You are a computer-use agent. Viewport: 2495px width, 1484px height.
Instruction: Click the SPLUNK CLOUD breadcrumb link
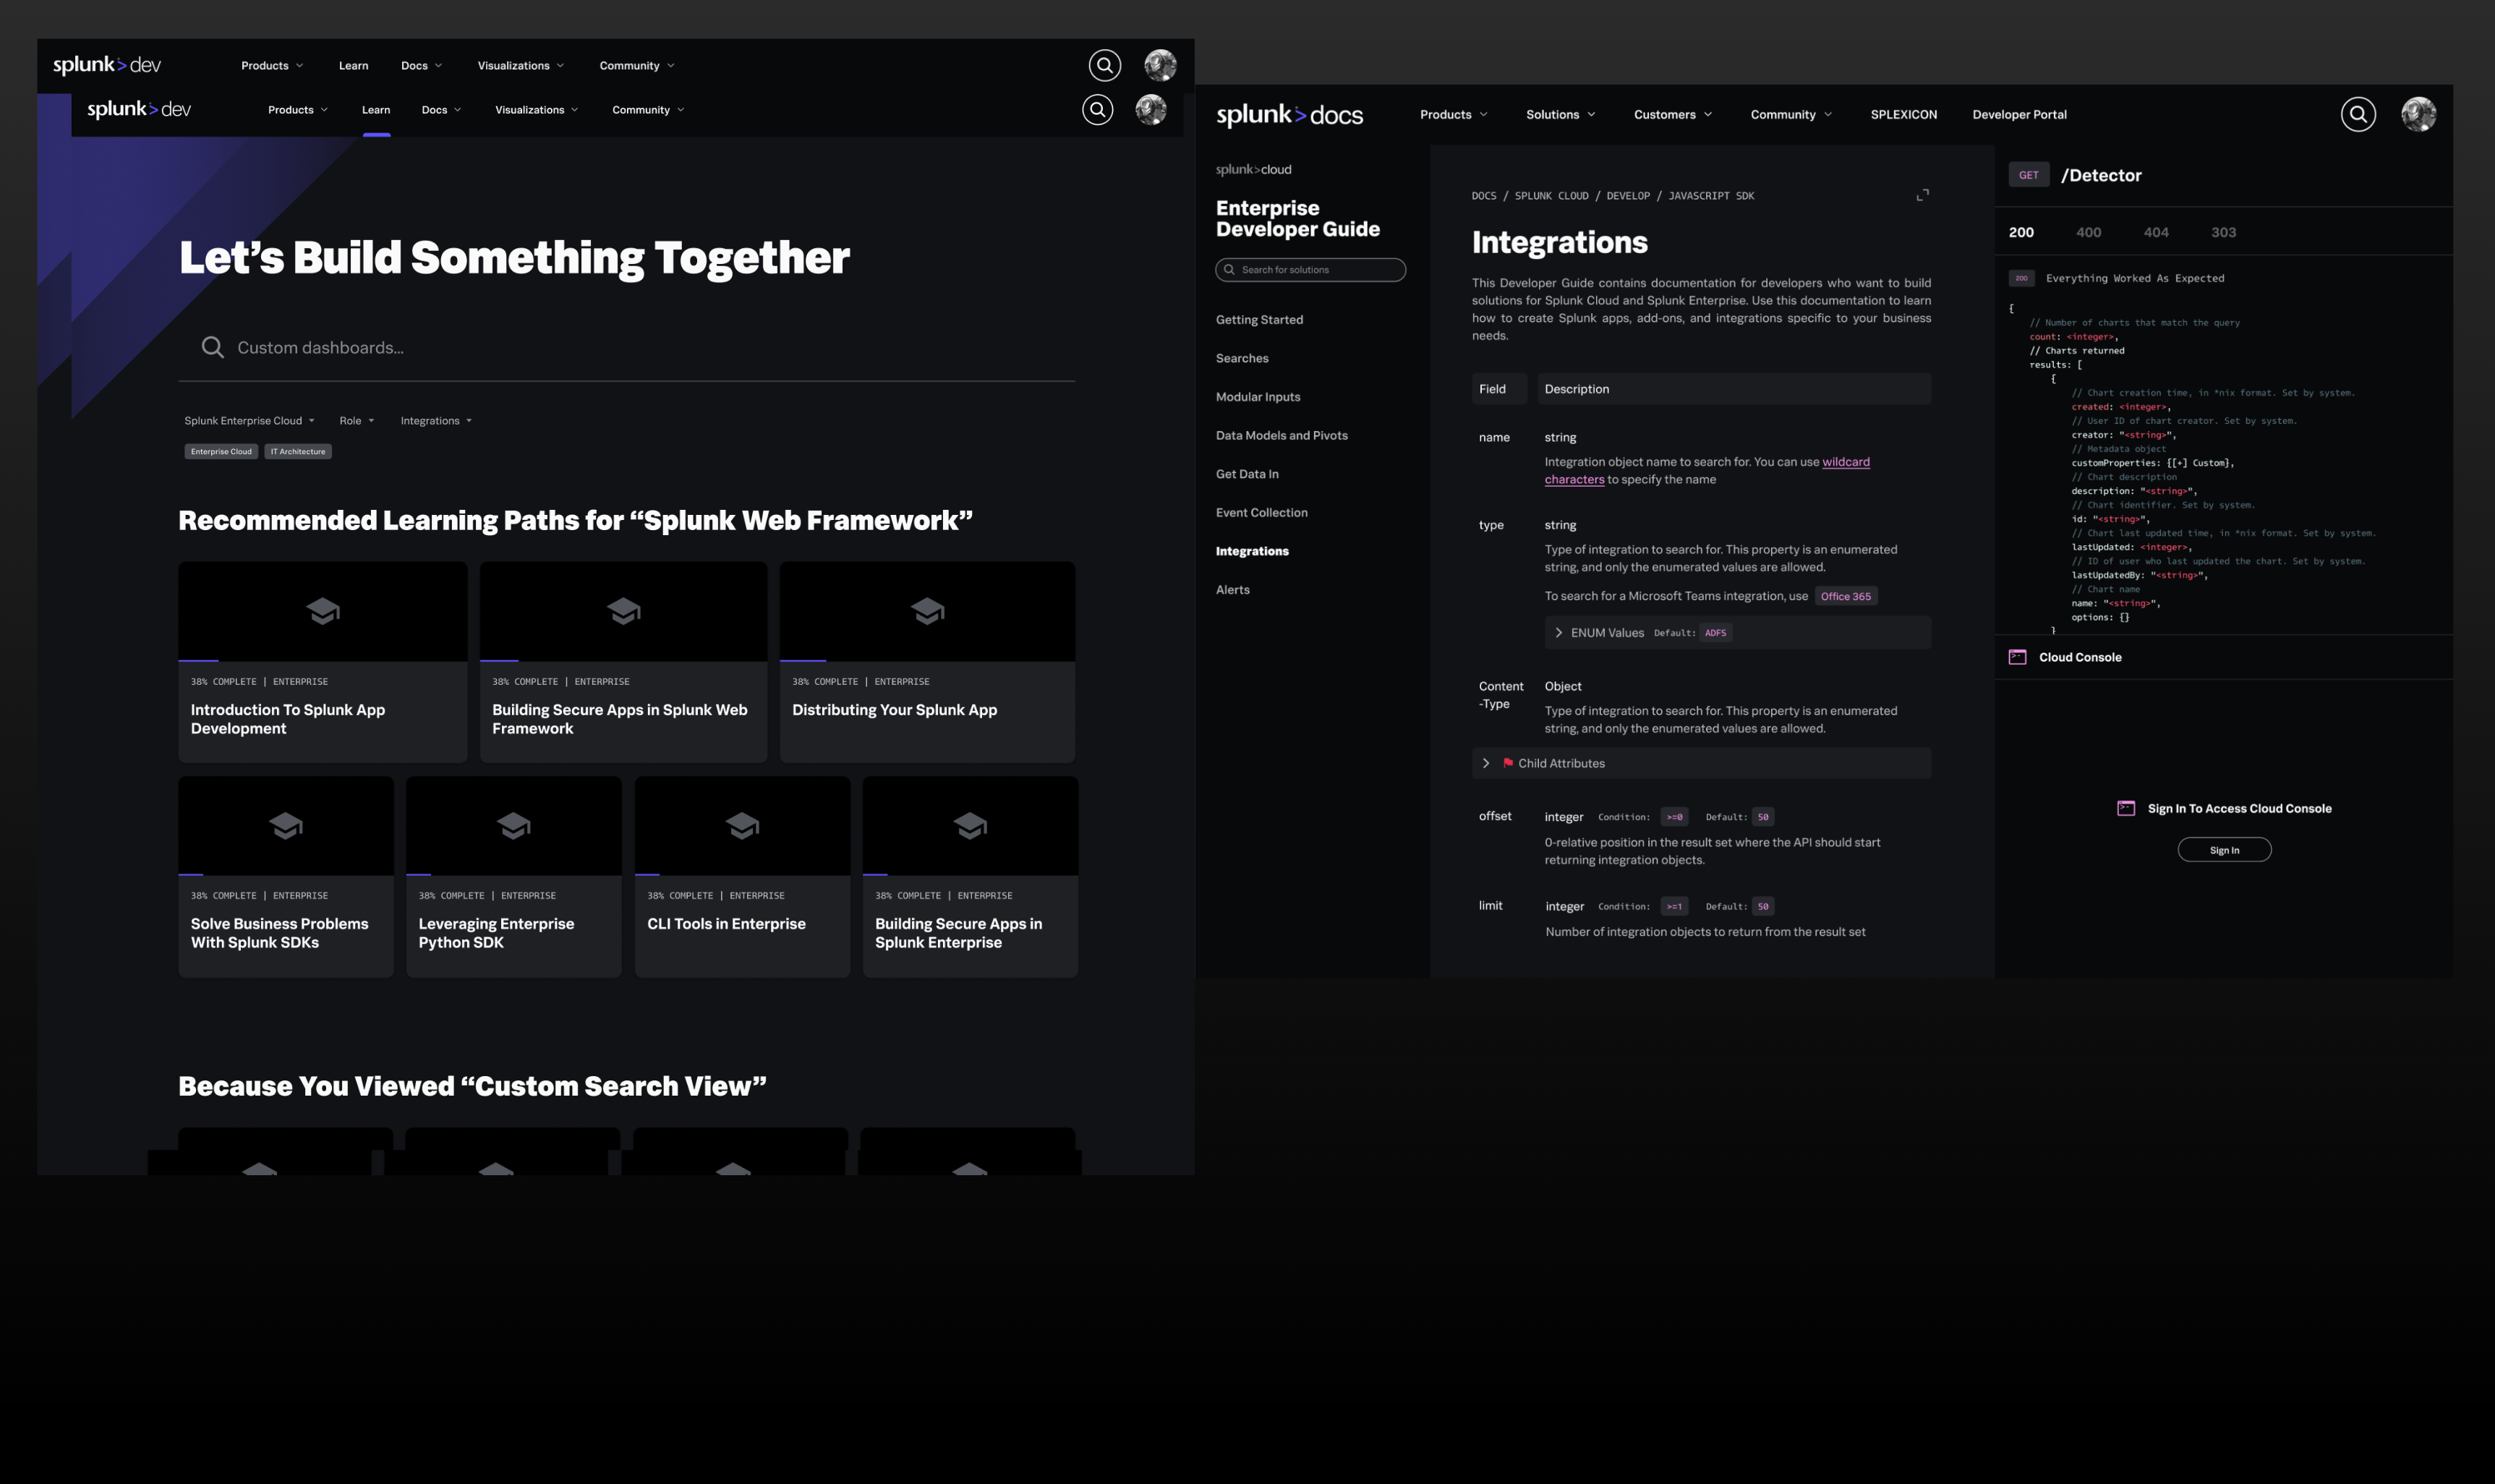1551,196
